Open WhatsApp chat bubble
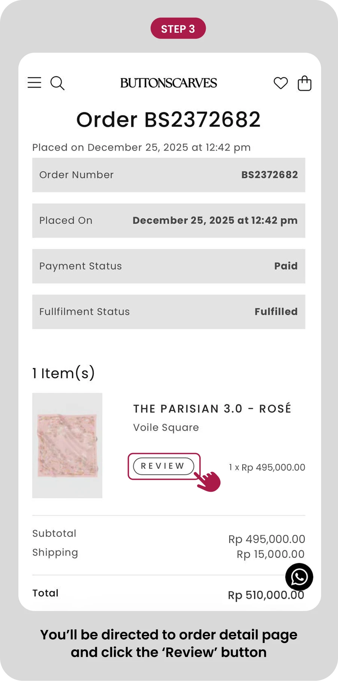The height and width of the screenshot is (681, 338). click(299, 577)
